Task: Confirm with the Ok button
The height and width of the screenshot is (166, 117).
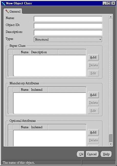Action: pyautogui.click(x=80, y=154)
